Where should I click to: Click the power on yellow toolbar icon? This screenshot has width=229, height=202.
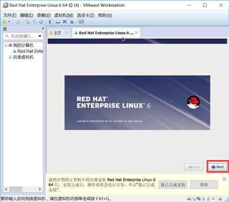[x=4, y=22]
